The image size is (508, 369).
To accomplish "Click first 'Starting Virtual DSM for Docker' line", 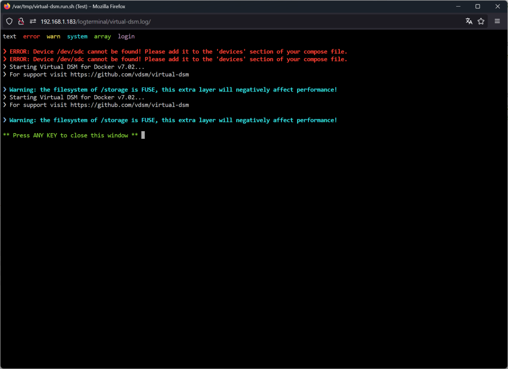I will point(74,67).
